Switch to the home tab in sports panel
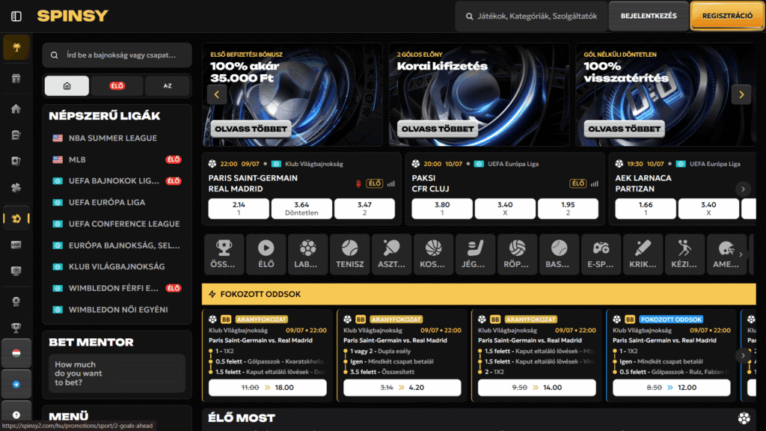Viewport: 766px width, 431px height. point(67,85)
